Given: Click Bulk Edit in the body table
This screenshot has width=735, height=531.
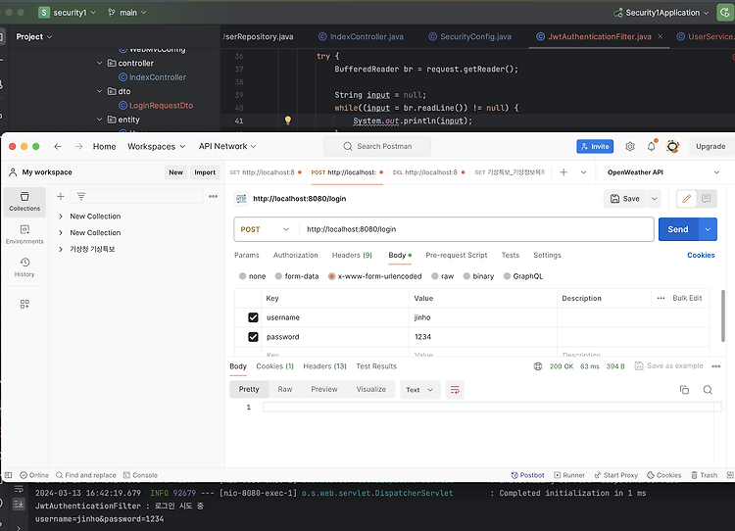Looking at the screenshot, I should pyautogui.click(x=687, y=298).
